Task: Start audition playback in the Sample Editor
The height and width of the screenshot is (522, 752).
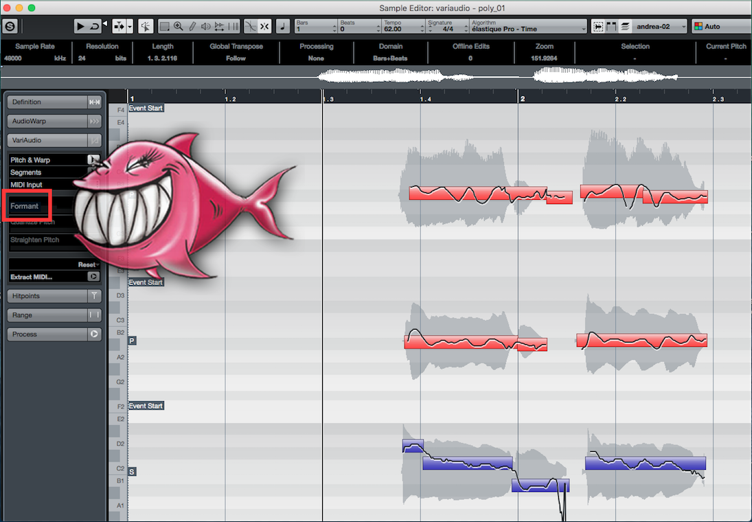Action: pyautogui.click(x=80, y=26)
